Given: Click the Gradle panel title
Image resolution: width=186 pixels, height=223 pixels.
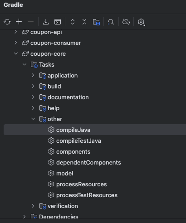Looking at the screenshot, I should pos(13,5).
